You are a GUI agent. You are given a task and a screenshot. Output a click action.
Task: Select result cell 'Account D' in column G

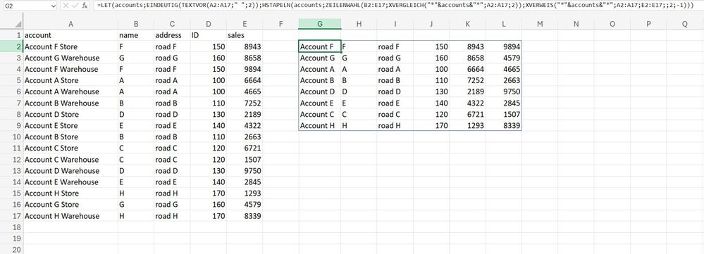[320, 91]
